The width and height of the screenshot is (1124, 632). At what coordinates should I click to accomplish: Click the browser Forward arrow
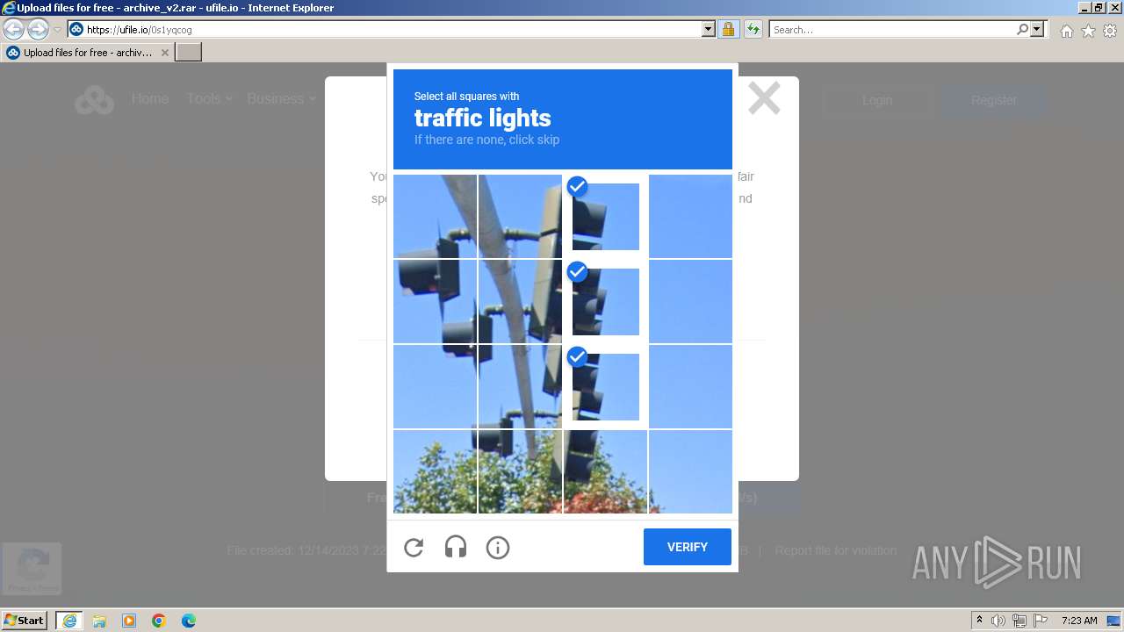tap(38, 30)
